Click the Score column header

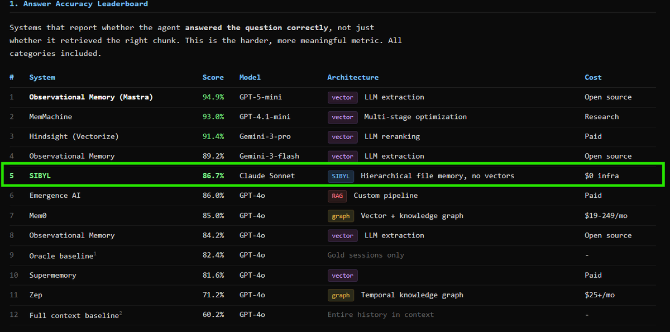click(x=213, y=77)
